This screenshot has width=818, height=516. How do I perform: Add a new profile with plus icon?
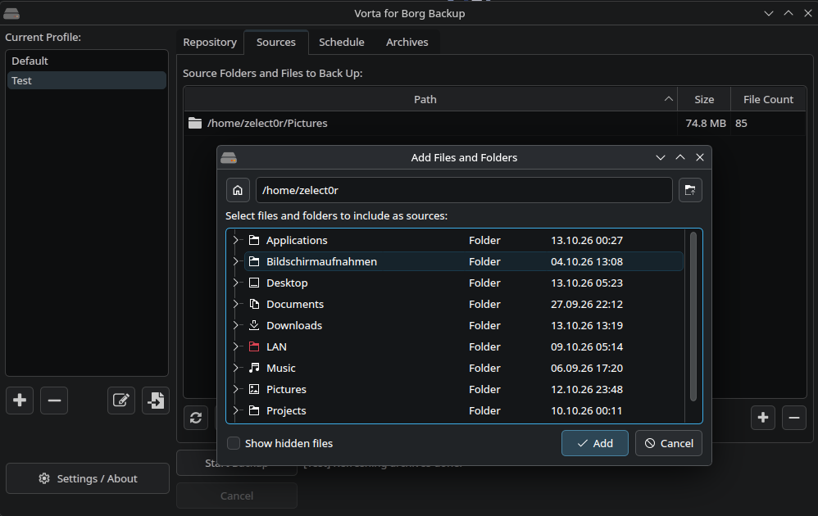pos(20,401)
